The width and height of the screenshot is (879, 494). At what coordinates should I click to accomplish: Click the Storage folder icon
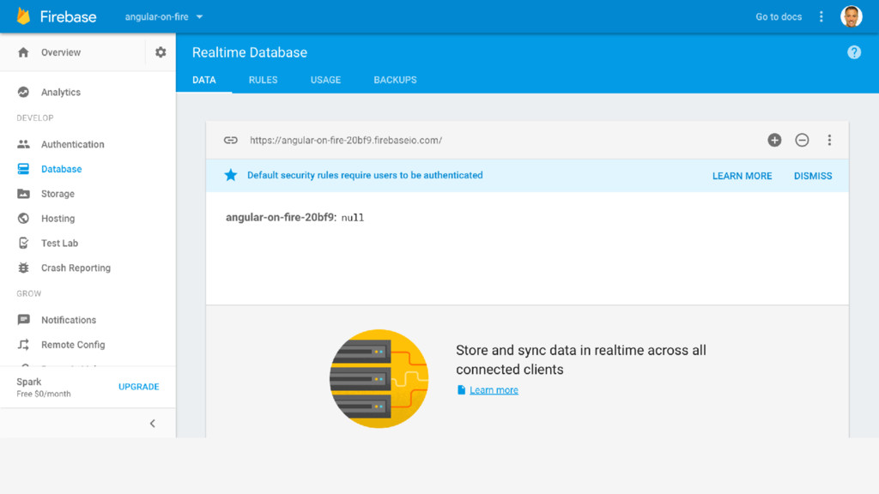coord(23,194)
